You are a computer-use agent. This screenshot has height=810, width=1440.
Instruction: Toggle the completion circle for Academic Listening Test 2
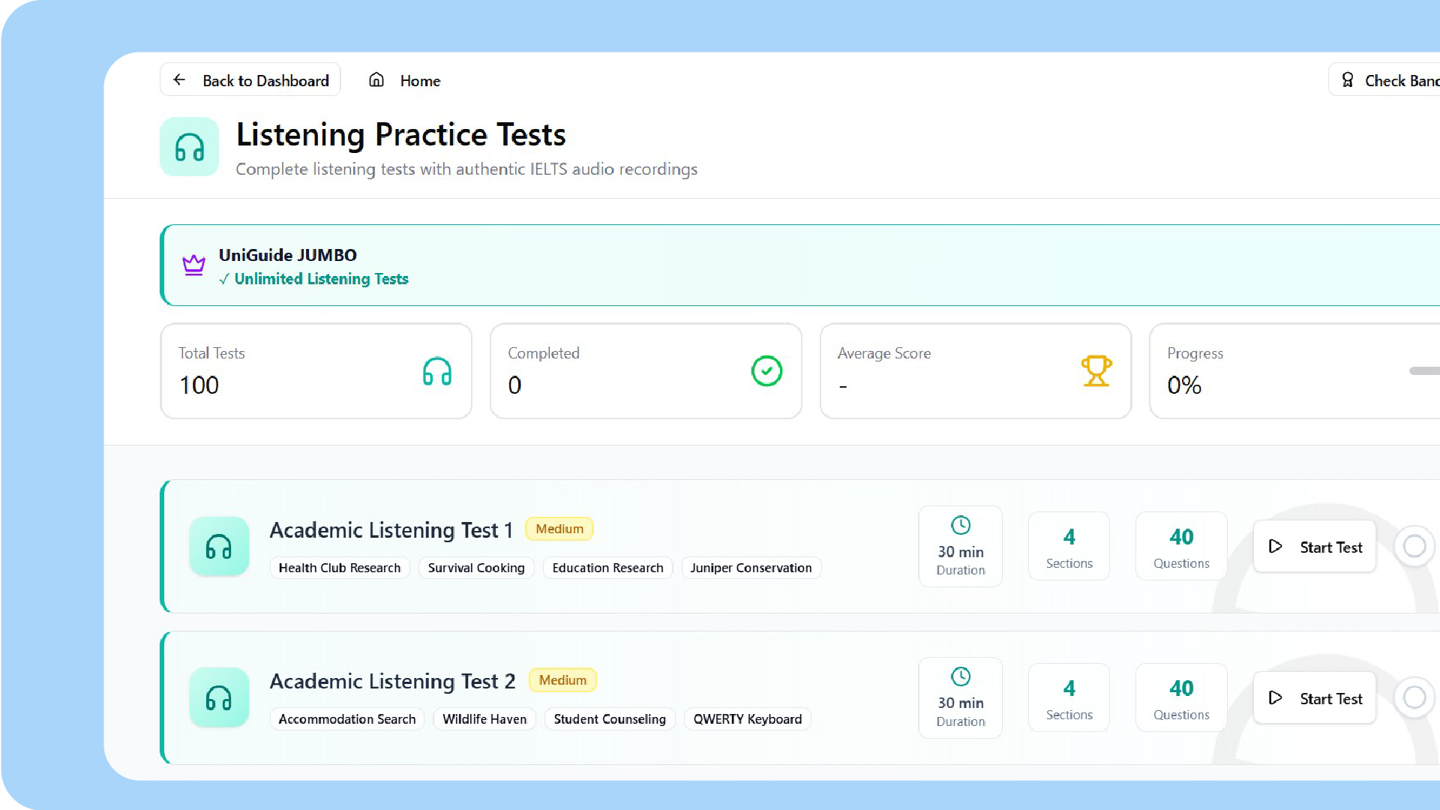(x=1414, y=697)
